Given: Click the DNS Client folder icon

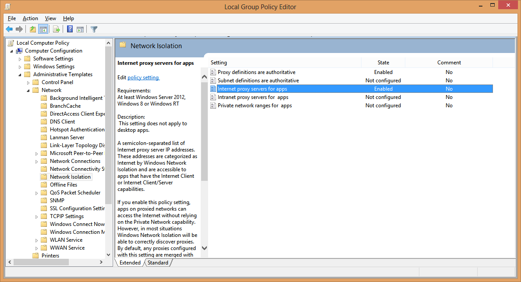Looking at the screenshot, I should (x=44, y=122).
